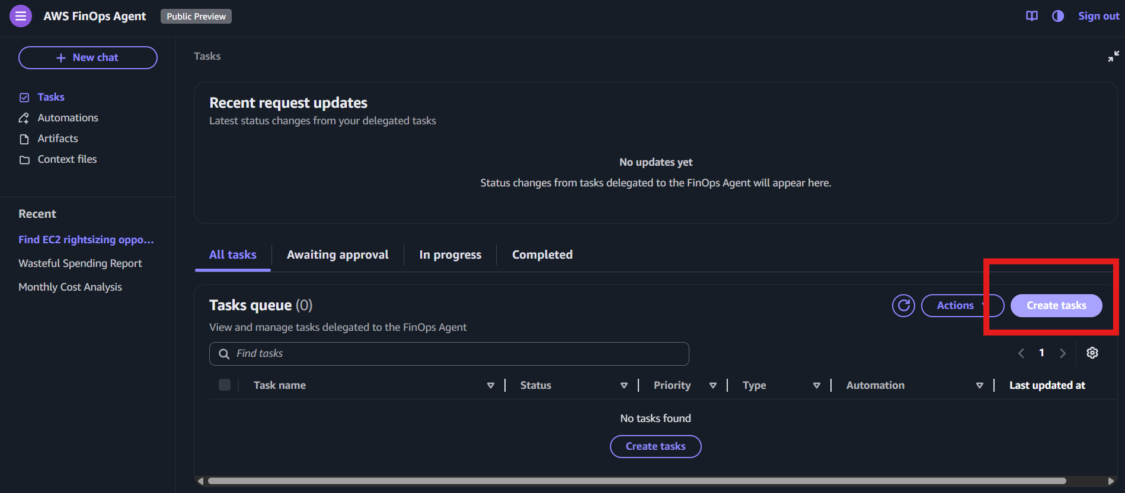Open Context files in the sidebar
Screen dimensions: 1125x493
point(67,159)
